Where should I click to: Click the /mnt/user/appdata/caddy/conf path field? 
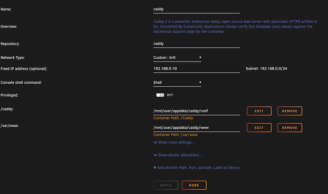point(196,111)
